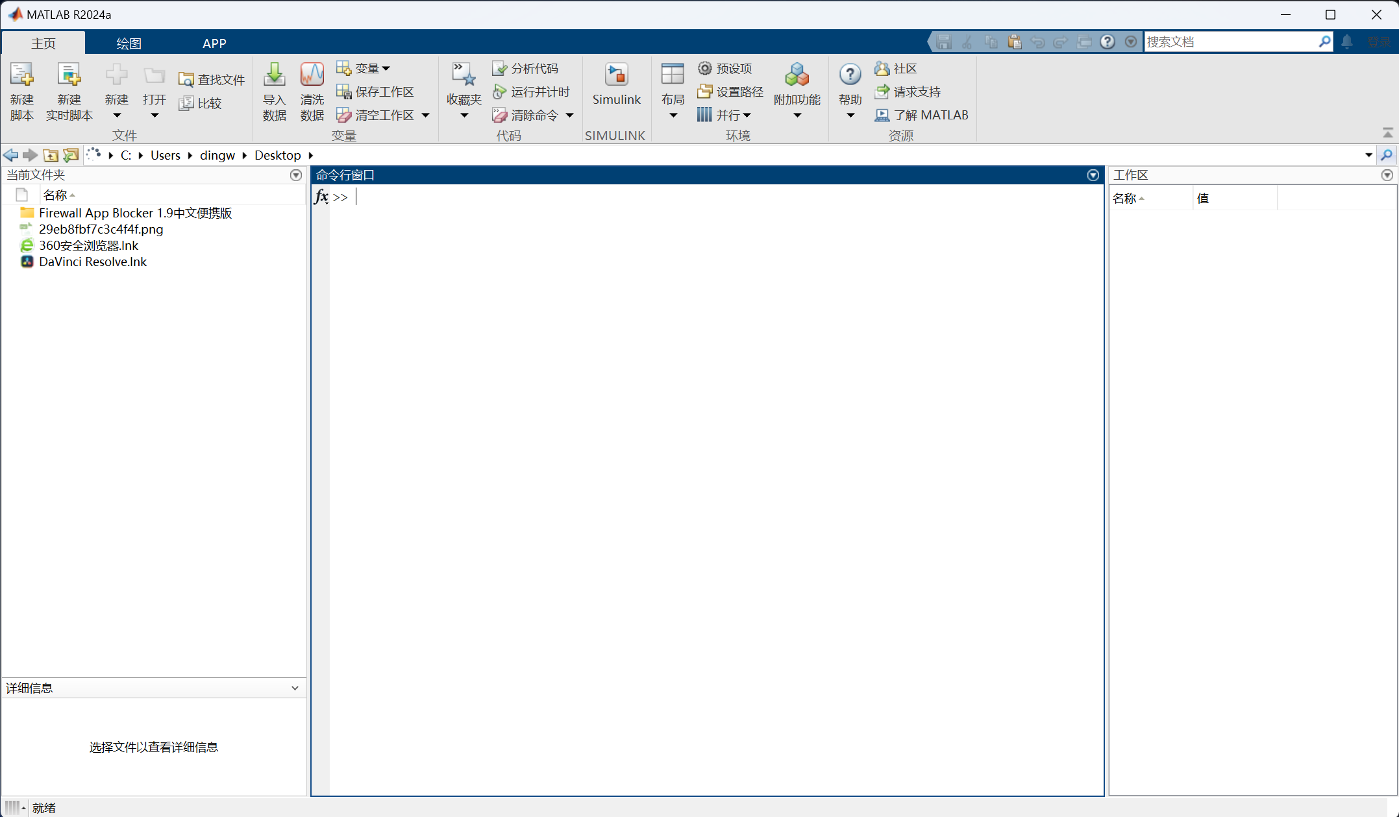Click the Clean Data (清洗数据) icon
Viewport: 1399px width, 817px height.
312,76
